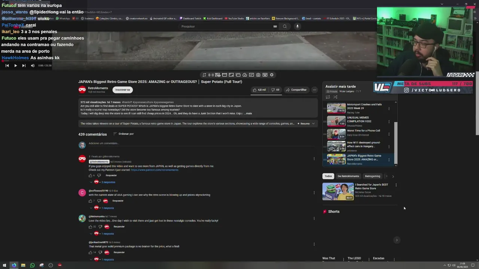Click the YouTube search box Pesquisar
Screen dimensions: 479x269
[226, 27]
